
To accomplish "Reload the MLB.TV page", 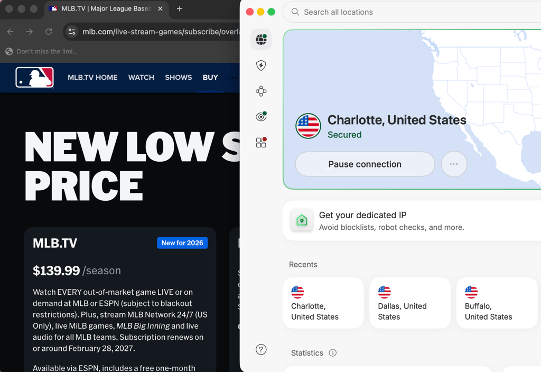I will pyautogui.click(x=49, y=32).
